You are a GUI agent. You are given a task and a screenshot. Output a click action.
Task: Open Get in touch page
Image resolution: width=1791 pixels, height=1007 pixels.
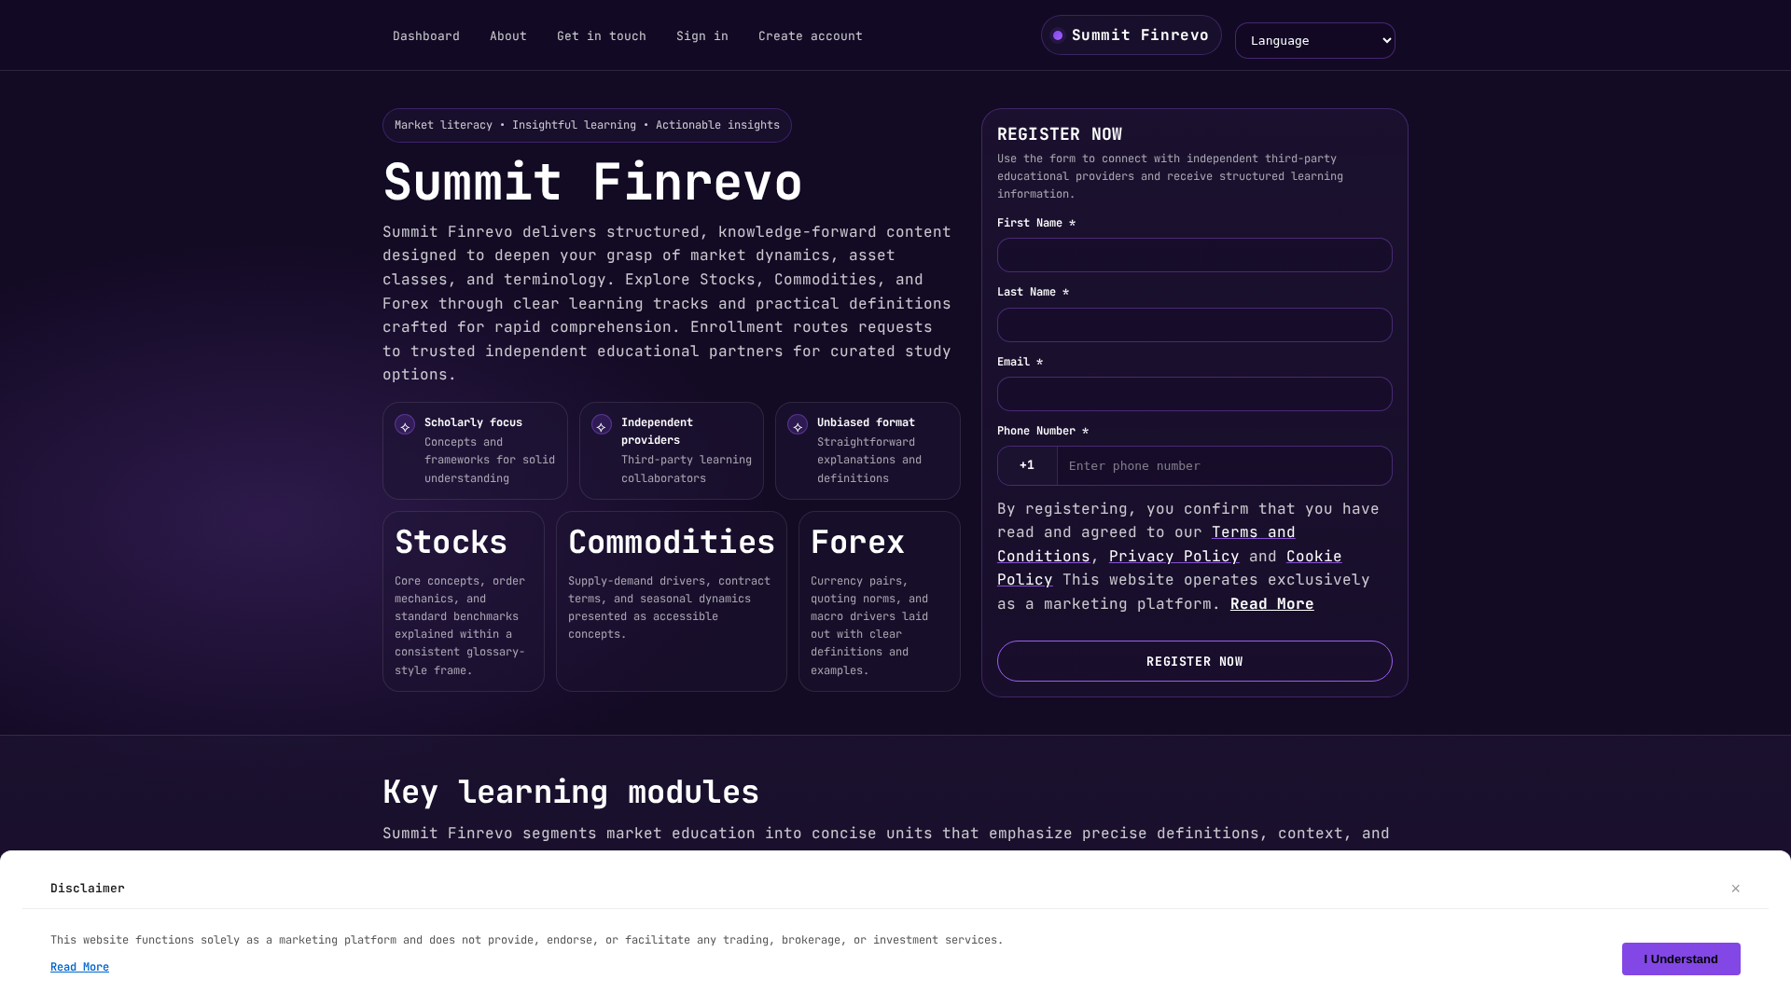click(x=602, y=36)
